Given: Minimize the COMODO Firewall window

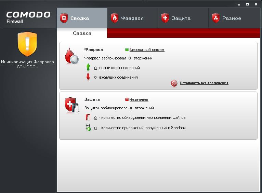Looking at the screenshot, I should point(239,4).
